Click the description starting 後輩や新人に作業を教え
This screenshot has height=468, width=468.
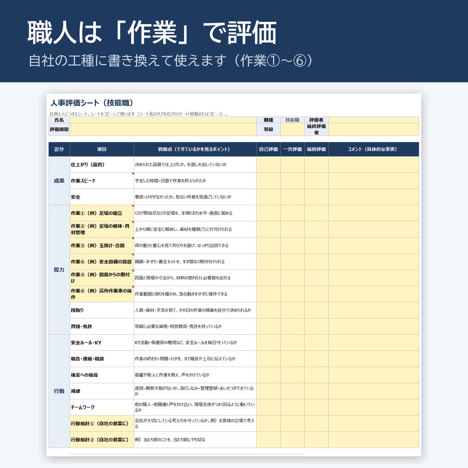[195, 375]
